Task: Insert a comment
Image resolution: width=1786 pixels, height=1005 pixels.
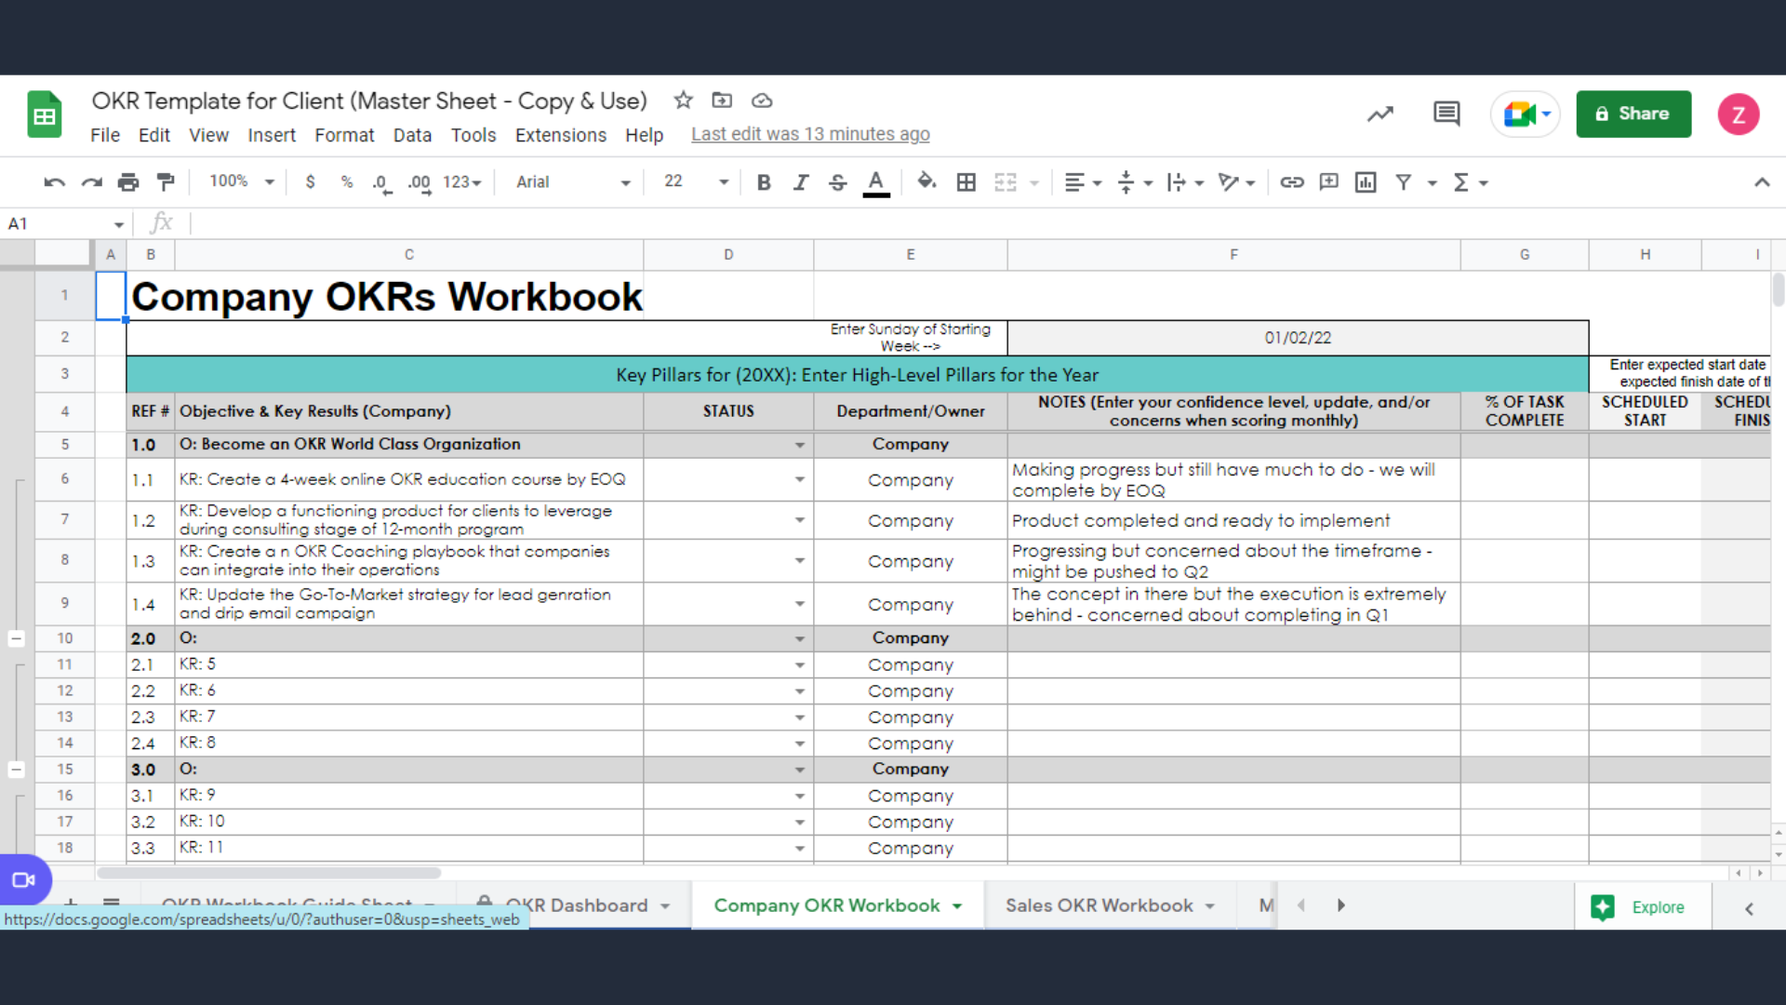Action: pyautogui.click(x=1329, y=182)
